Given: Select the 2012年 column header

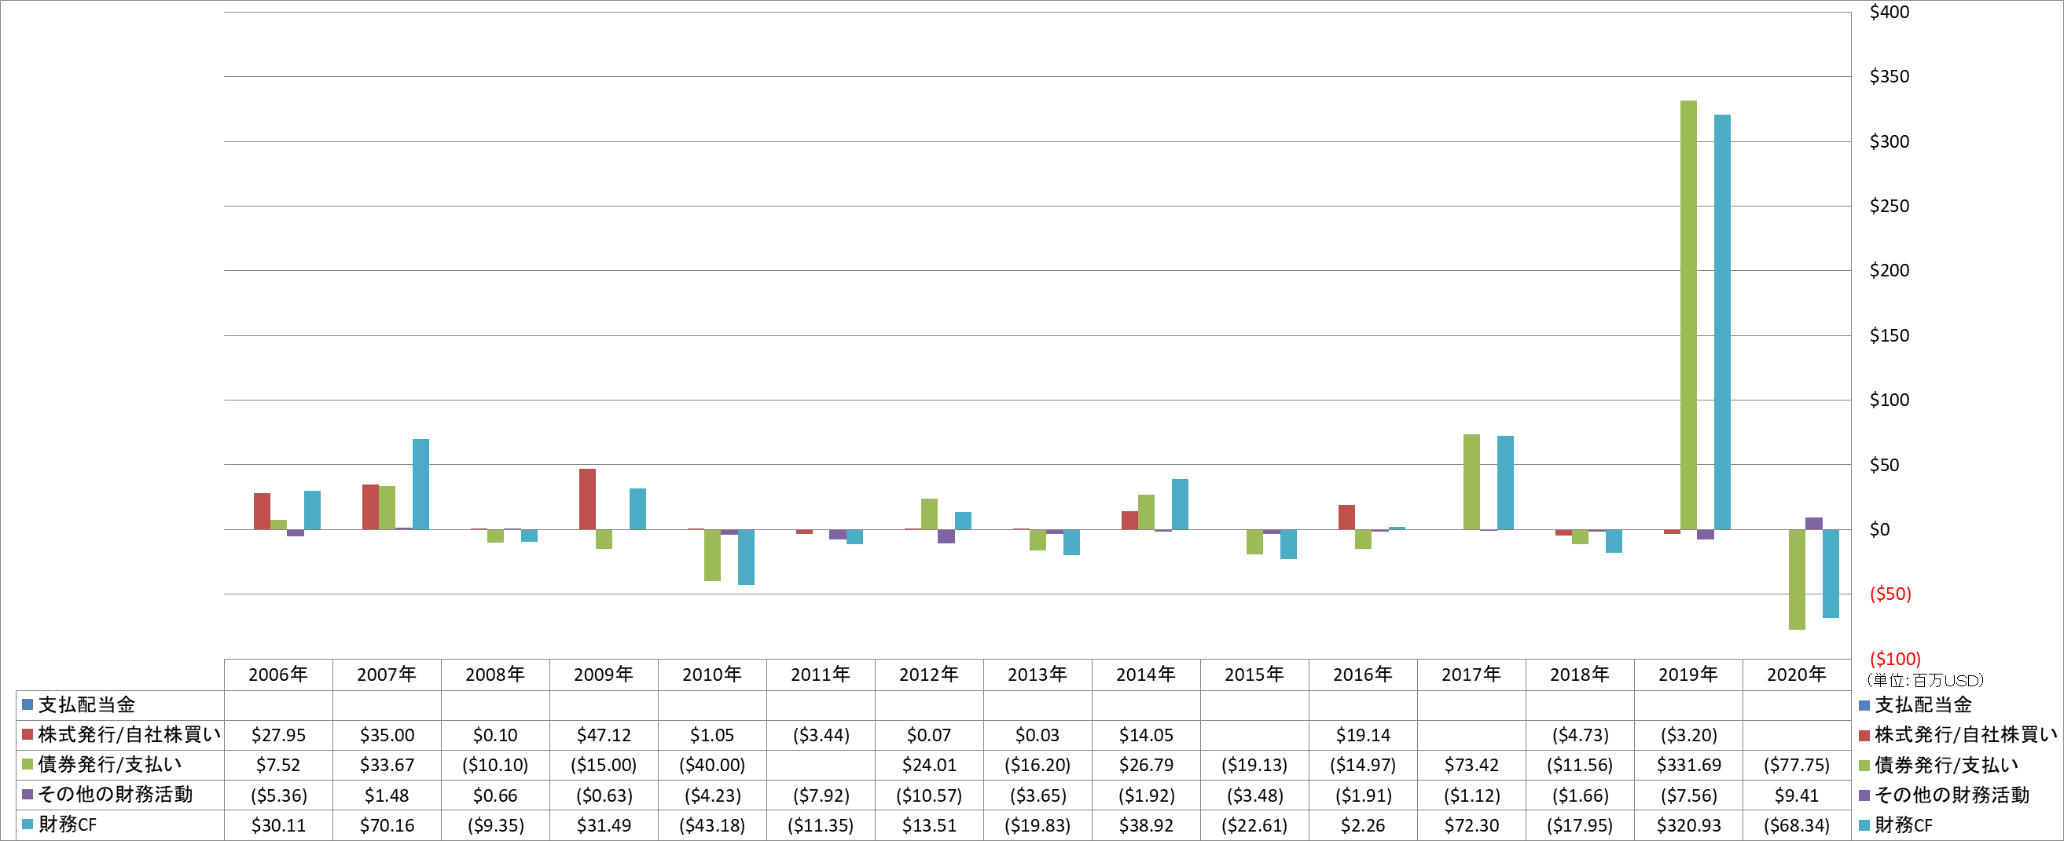Looking at the screenshot, I should 928,675.
